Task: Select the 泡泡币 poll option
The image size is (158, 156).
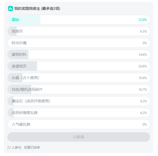Action: (x=79, y=31)
